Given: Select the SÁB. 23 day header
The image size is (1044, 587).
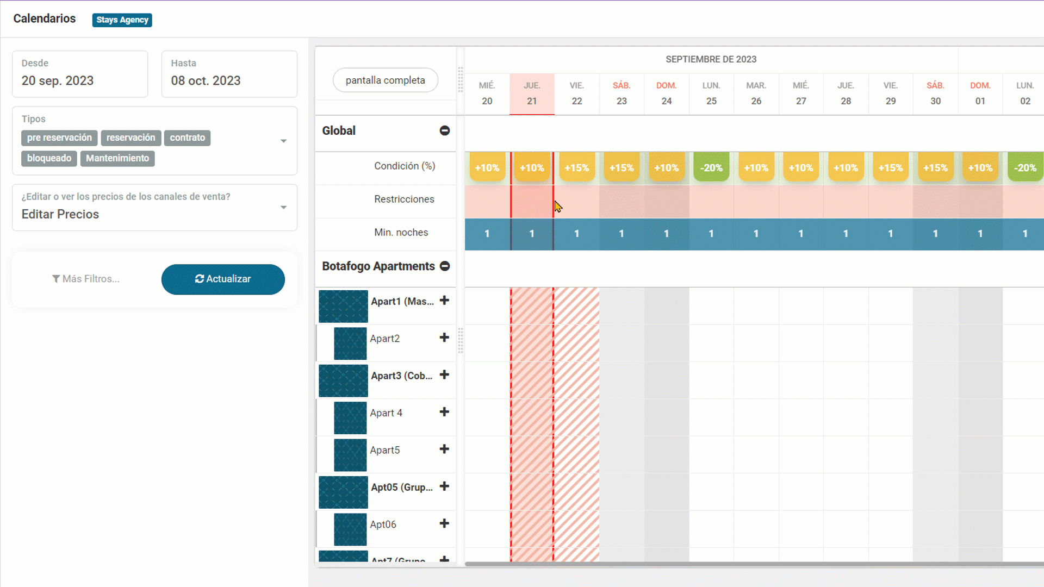Looking at the screenshot, I should [x=622, y=93].
